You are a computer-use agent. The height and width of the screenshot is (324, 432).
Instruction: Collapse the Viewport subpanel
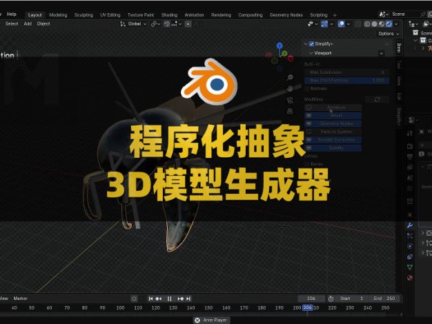coord(311,53)
